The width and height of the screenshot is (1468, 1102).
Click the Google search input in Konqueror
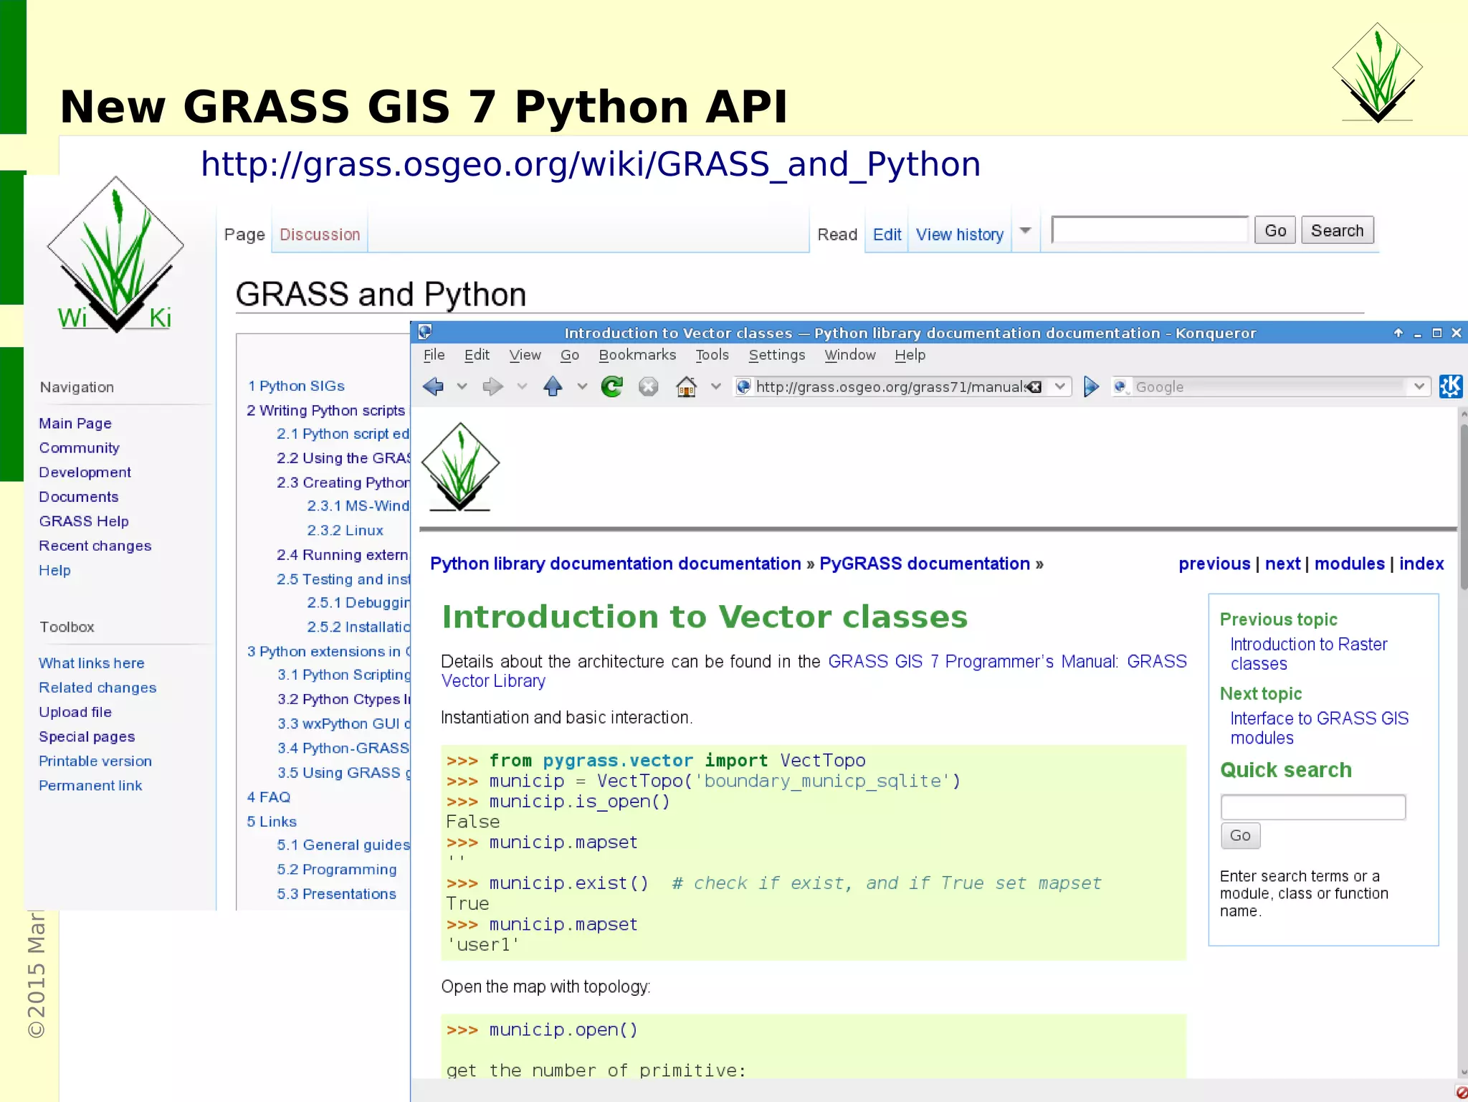1271,387
